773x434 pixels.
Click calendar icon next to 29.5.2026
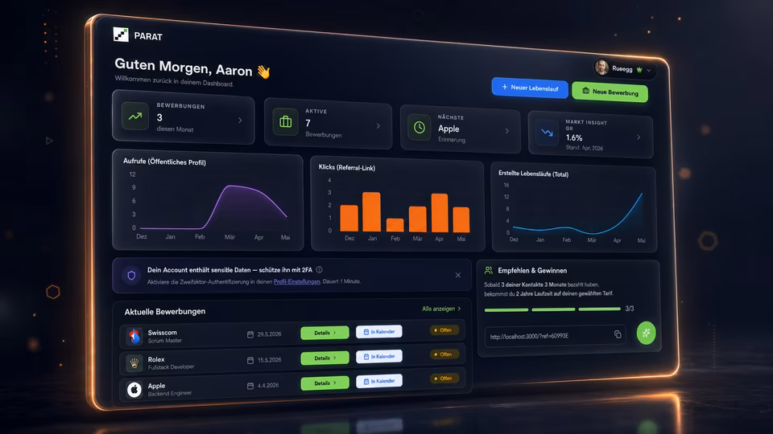pos(250,334)
